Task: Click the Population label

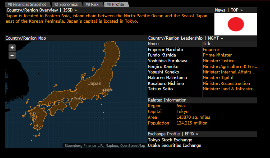Action: click(159, 123)
